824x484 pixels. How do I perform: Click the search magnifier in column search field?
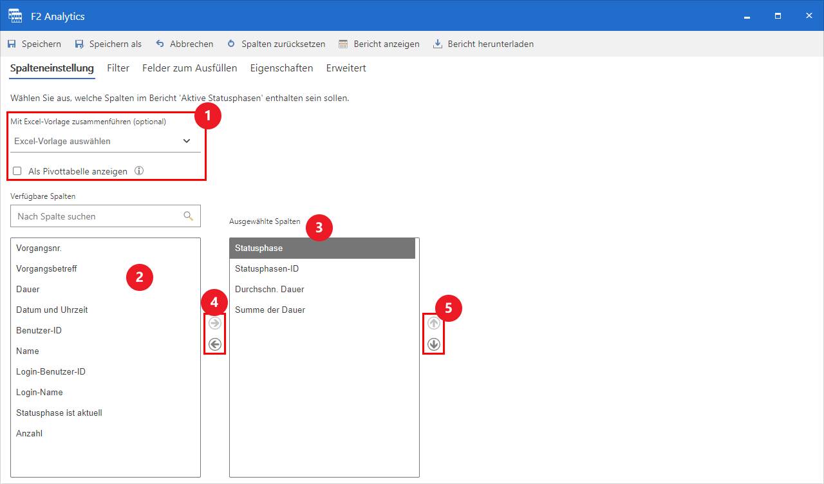[x=187, y=216]
